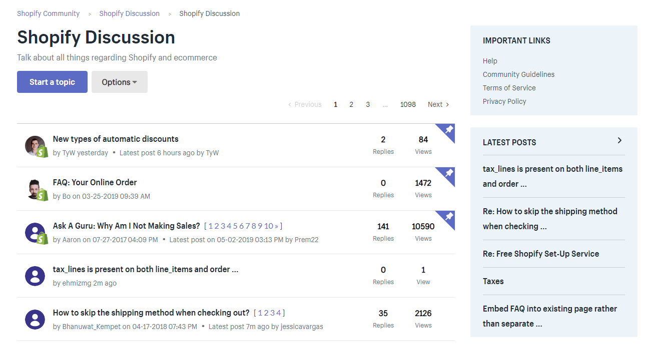Click pin icon on FAQ: Your Online Order
The image size is (649, 348).
[449, 173]
